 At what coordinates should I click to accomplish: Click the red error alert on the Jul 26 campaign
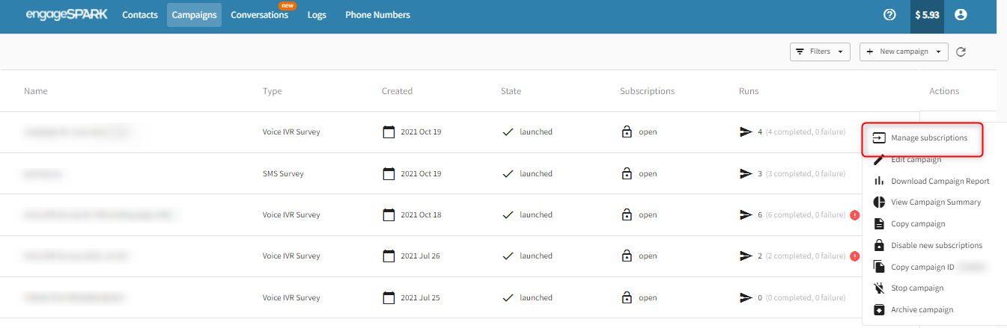[854, 256]
